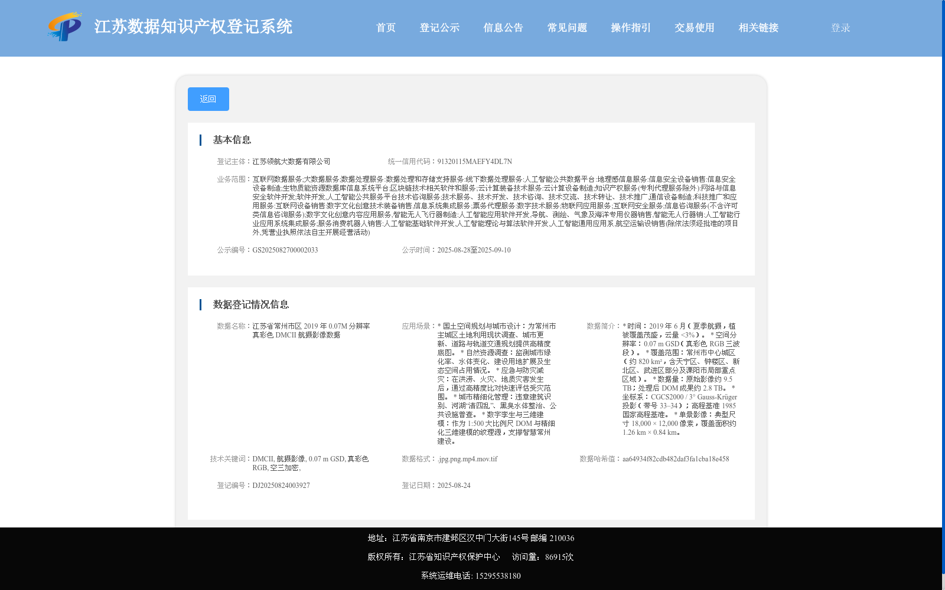The height and width of the screenshot is (590, 945).
Task: Open the 首页 menu item
Action: 386,28
